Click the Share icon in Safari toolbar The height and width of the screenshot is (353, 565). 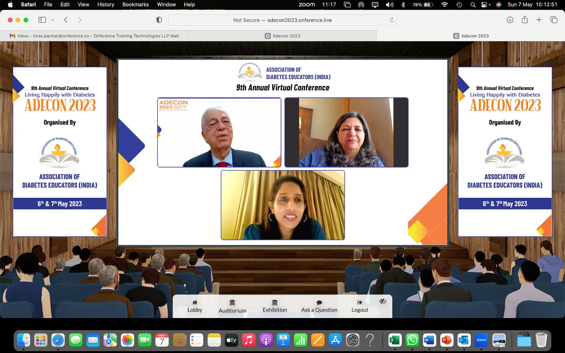coord(525,20)
